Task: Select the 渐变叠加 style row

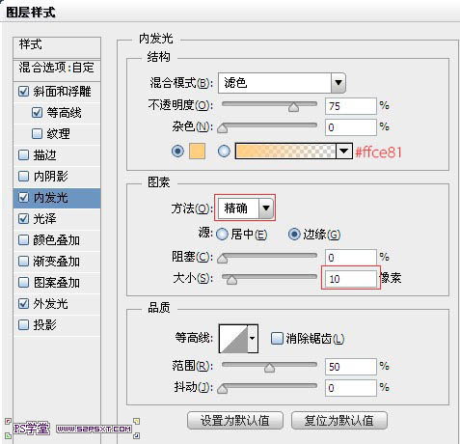Action: pyautogui.click(x=57, y=262)
